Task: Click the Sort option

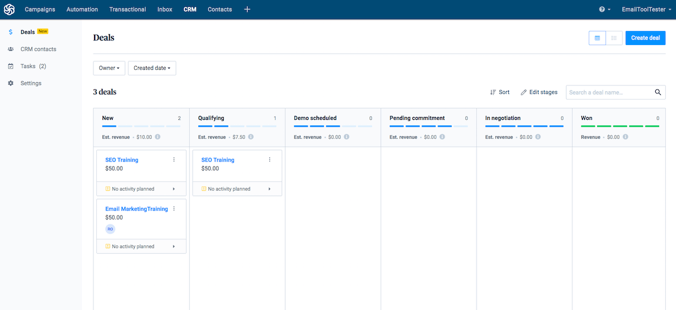Action: tap(500, 92)
